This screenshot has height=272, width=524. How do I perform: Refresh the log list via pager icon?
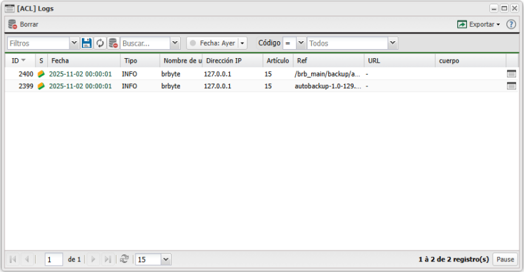pos(124,260)
